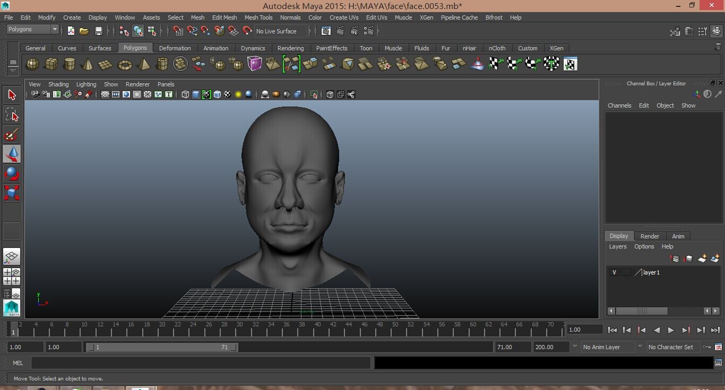Add a polygon torus from the shelf

click(125, 64)
